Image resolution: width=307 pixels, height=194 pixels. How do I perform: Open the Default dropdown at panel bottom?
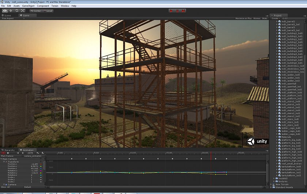tap(34, 187)
